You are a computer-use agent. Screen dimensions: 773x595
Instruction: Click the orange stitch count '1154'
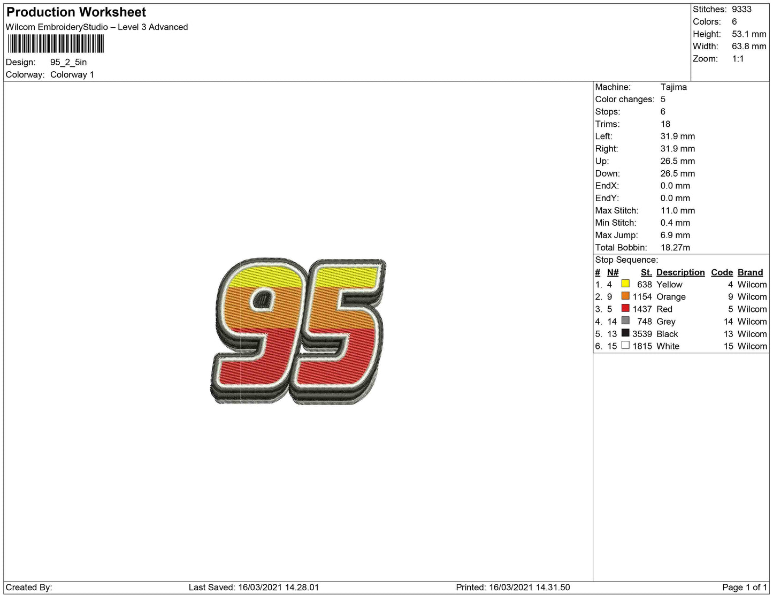[x=642, y=297]
